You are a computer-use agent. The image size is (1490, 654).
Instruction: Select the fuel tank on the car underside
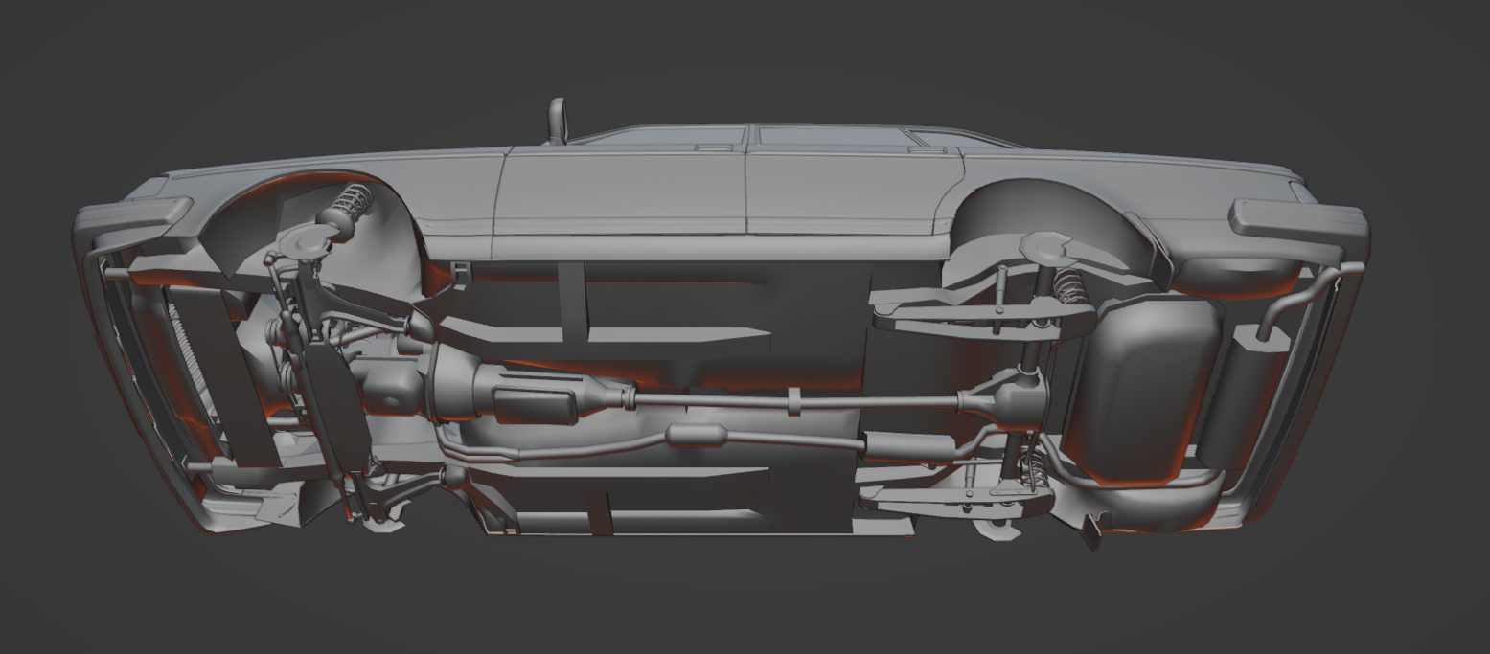pyautogui.click(x=1145, y=390)
